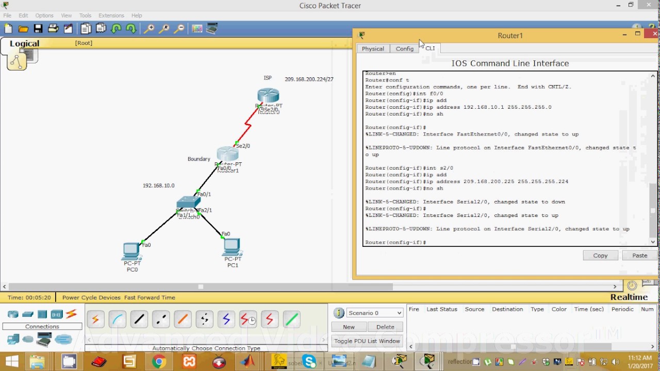
Task: Choose the dotted phone cable
Action: point(204,319)
